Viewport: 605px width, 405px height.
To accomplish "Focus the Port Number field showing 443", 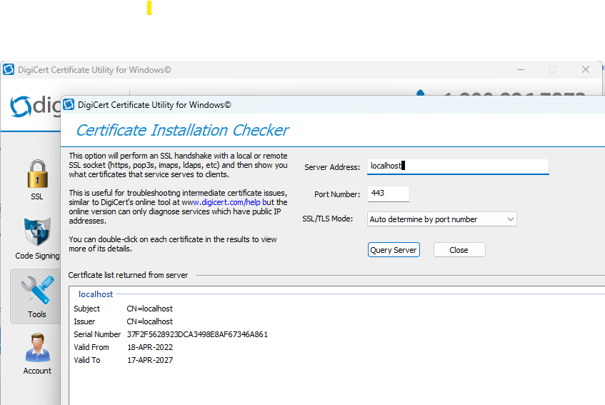I will 388,194.
